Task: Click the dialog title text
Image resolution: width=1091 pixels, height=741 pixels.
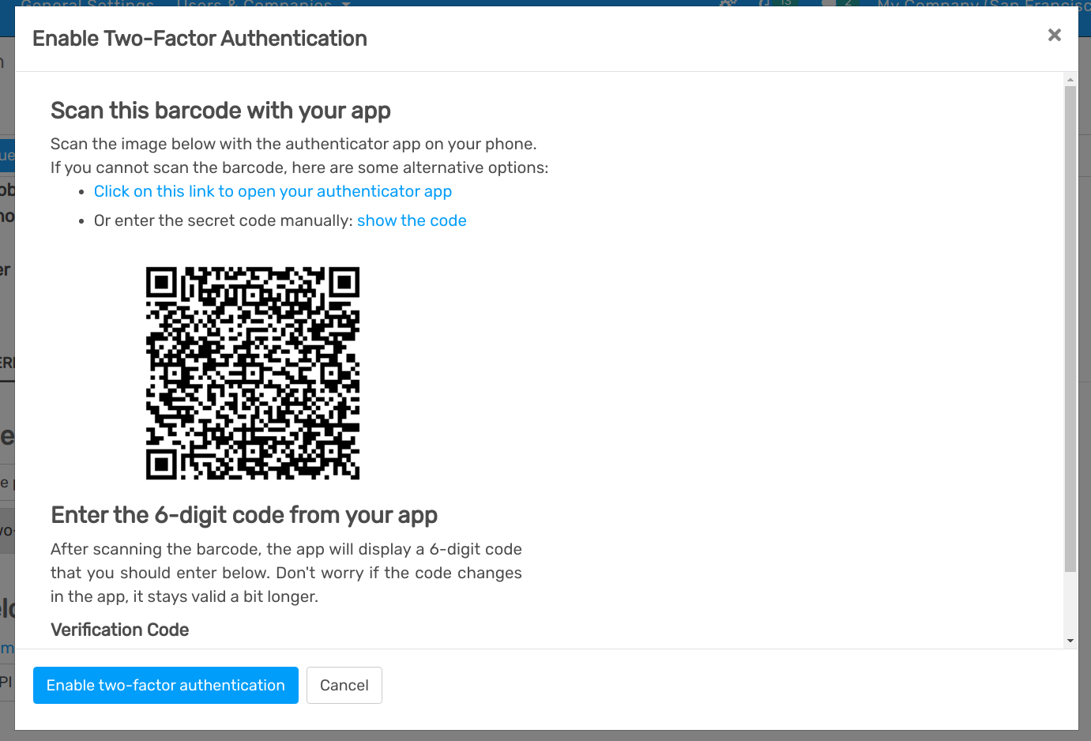Action: pos(200,39)
